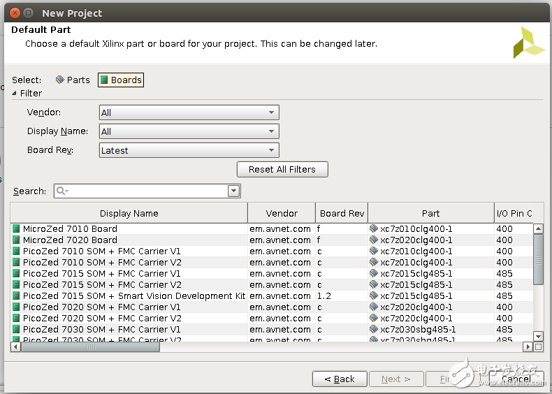Image resolution: width=552 pixels, height=394 pixels.
Task: Go to previous page with Back
Action: pyautogui.click(x=340, y=379)
